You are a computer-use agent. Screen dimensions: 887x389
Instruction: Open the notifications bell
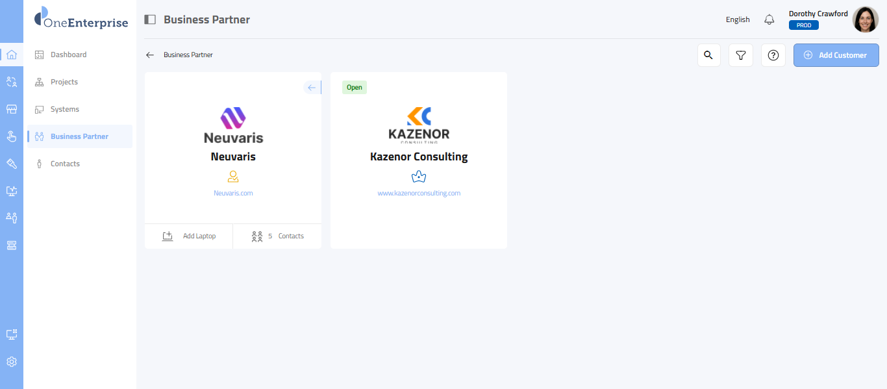pyautogui.click(x=769, y=19)
